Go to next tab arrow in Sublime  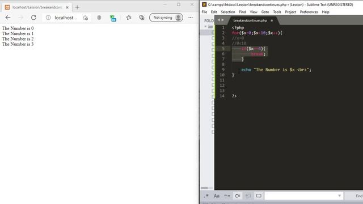222,20
